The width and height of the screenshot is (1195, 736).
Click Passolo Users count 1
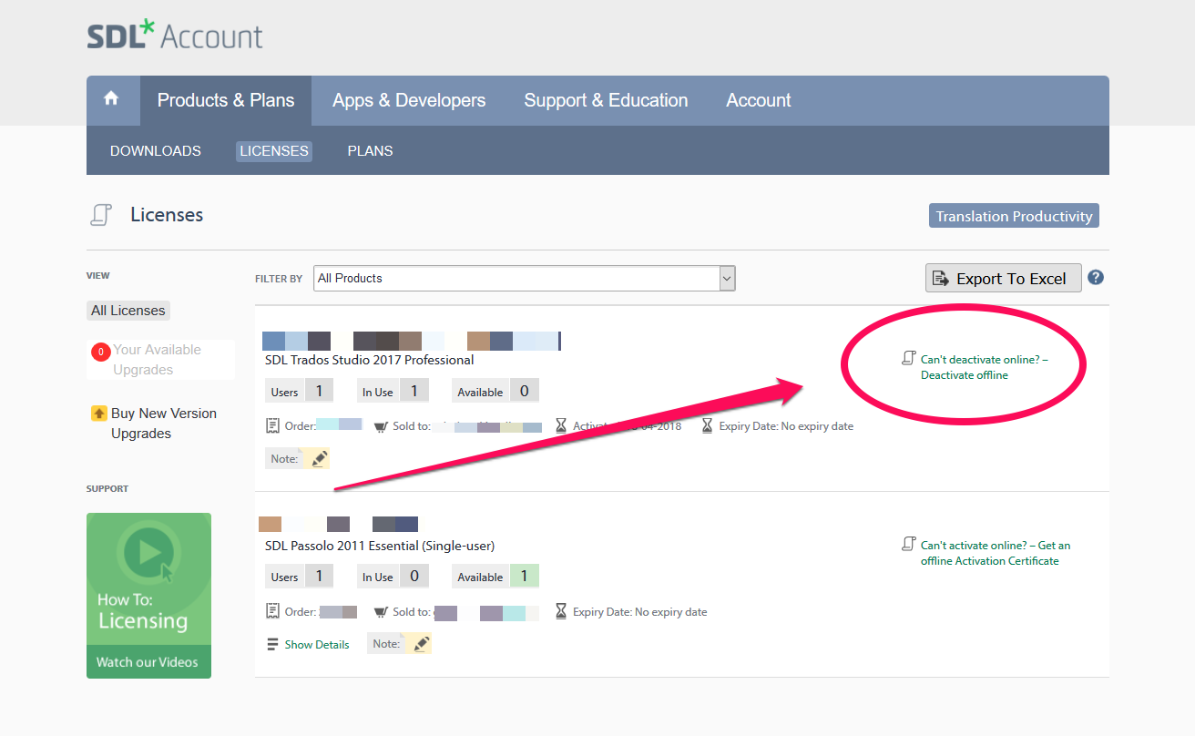tap(319, 577)
